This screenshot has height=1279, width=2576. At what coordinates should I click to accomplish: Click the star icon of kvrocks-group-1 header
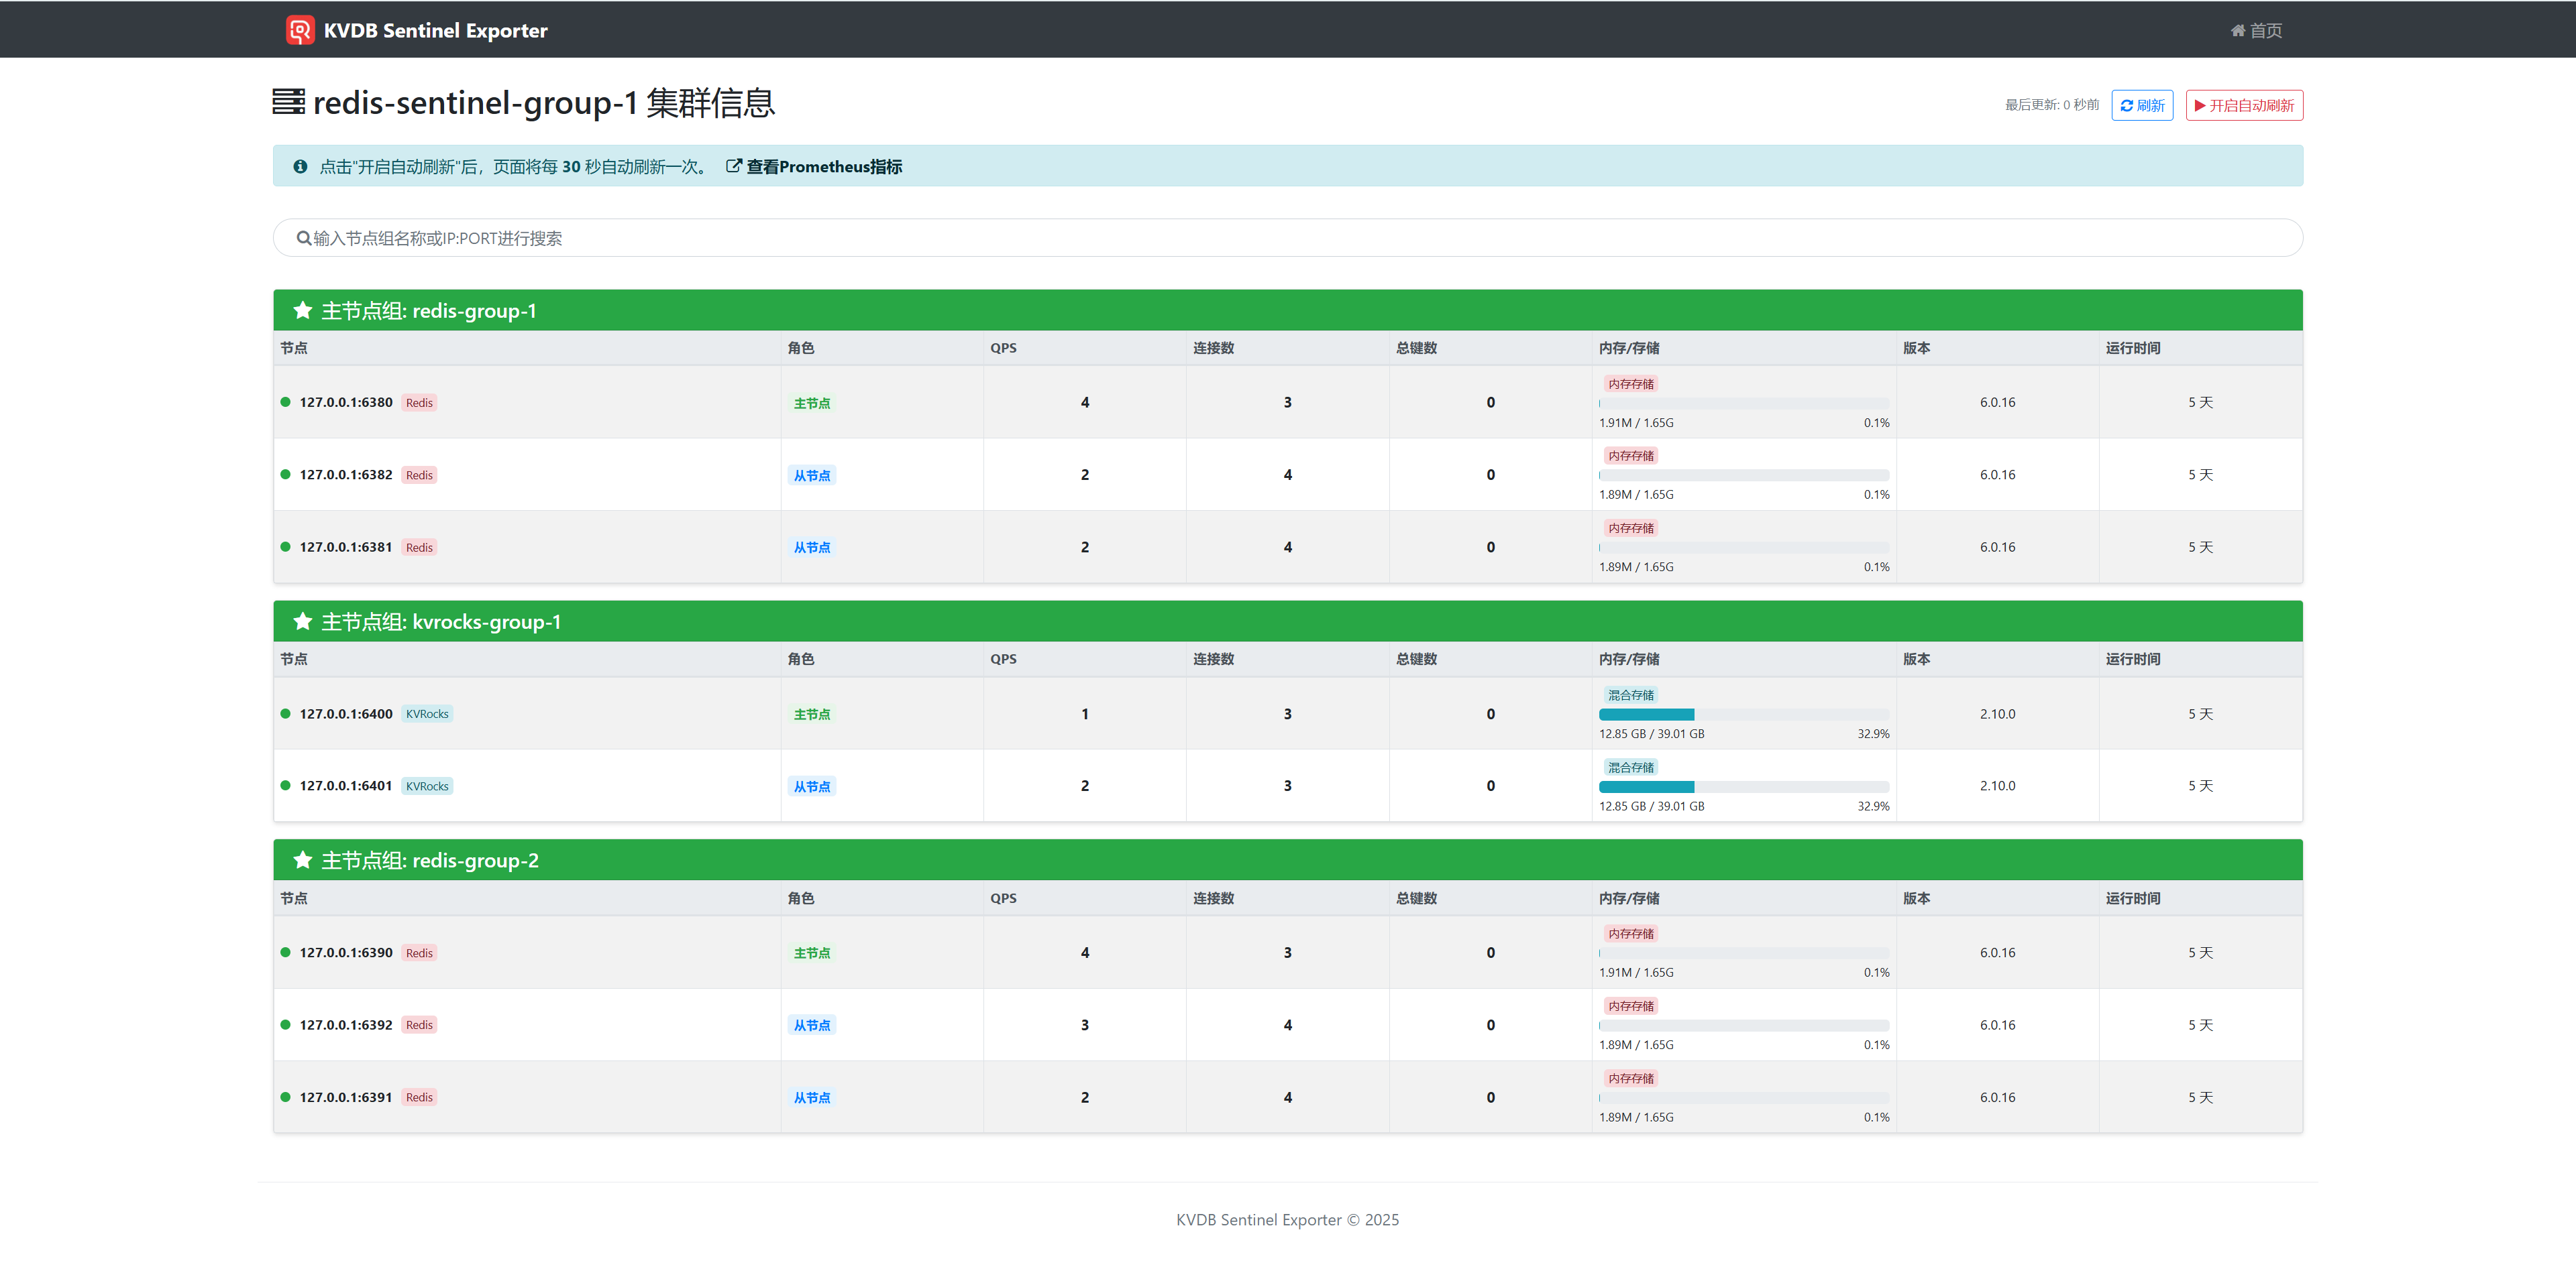pyautogui.click(x=302, y=621)
